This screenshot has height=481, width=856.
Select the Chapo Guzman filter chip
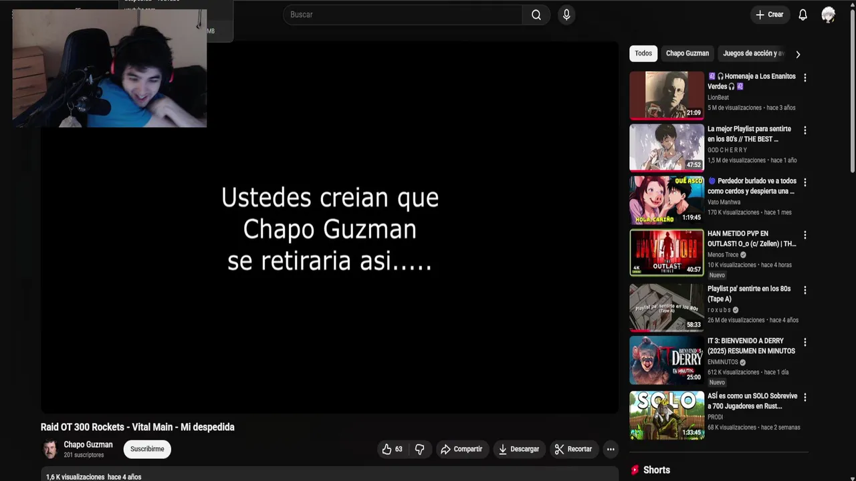pos(687,53)
